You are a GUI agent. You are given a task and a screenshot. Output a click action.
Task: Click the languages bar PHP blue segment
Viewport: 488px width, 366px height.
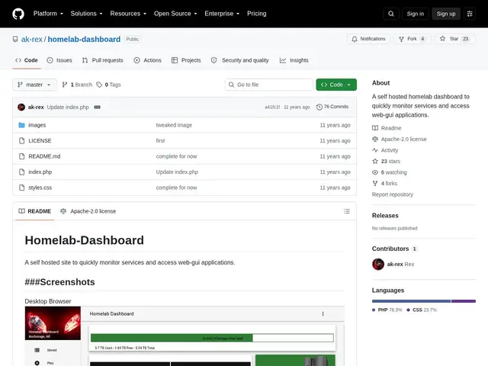coord(411,301)
